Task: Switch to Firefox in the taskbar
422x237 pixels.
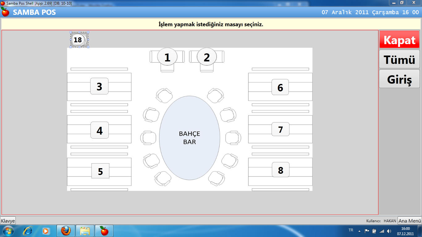Action: tap(66, 231)
